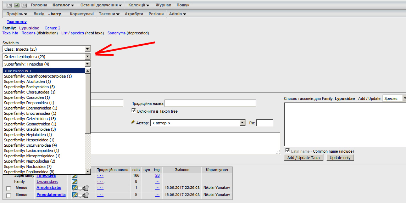This screenshot has height=203, width=406.
Task: Click the Традиційна назва text field
Action: (x=210, y=103)
